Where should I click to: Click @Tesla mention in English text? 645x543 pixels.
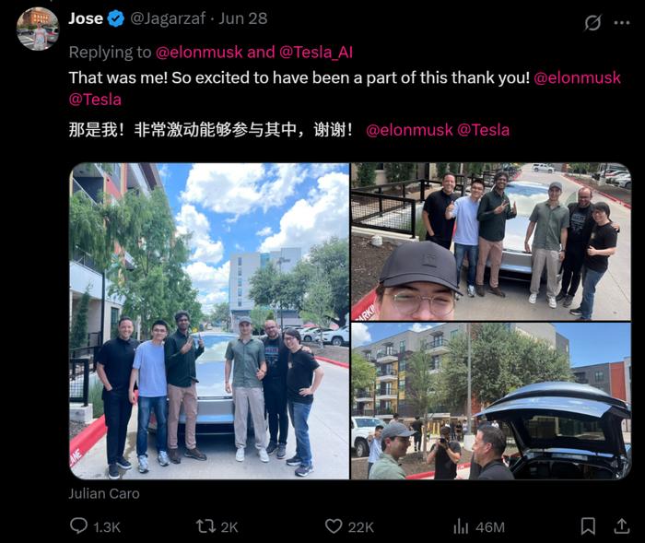(x=95, y=100)
